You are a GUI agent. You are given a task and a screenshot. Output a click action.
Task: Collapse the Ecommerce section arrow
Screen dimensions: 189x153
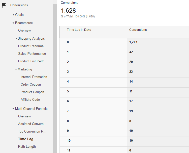tap(13, 23)
